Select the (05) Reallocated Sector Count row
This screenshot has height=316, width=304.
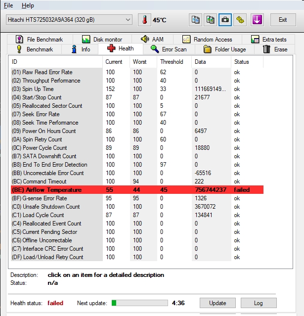point(137,106)
